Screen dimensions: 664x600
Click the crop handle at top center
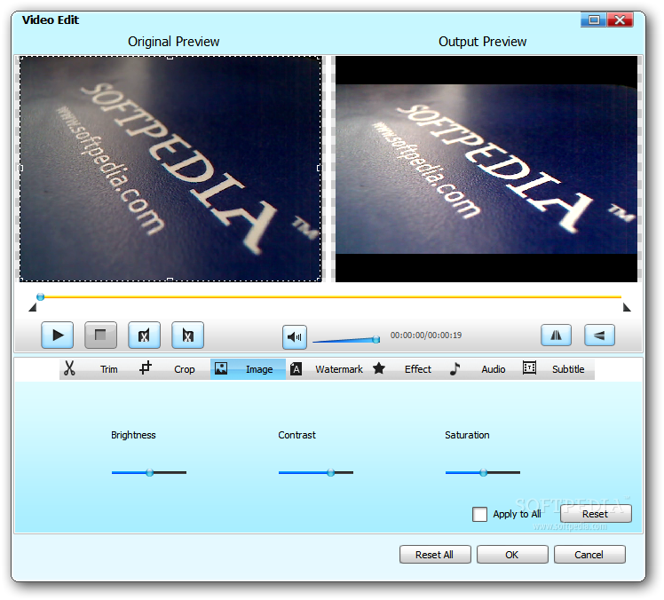pyautogui.click(x=170, y=57)
